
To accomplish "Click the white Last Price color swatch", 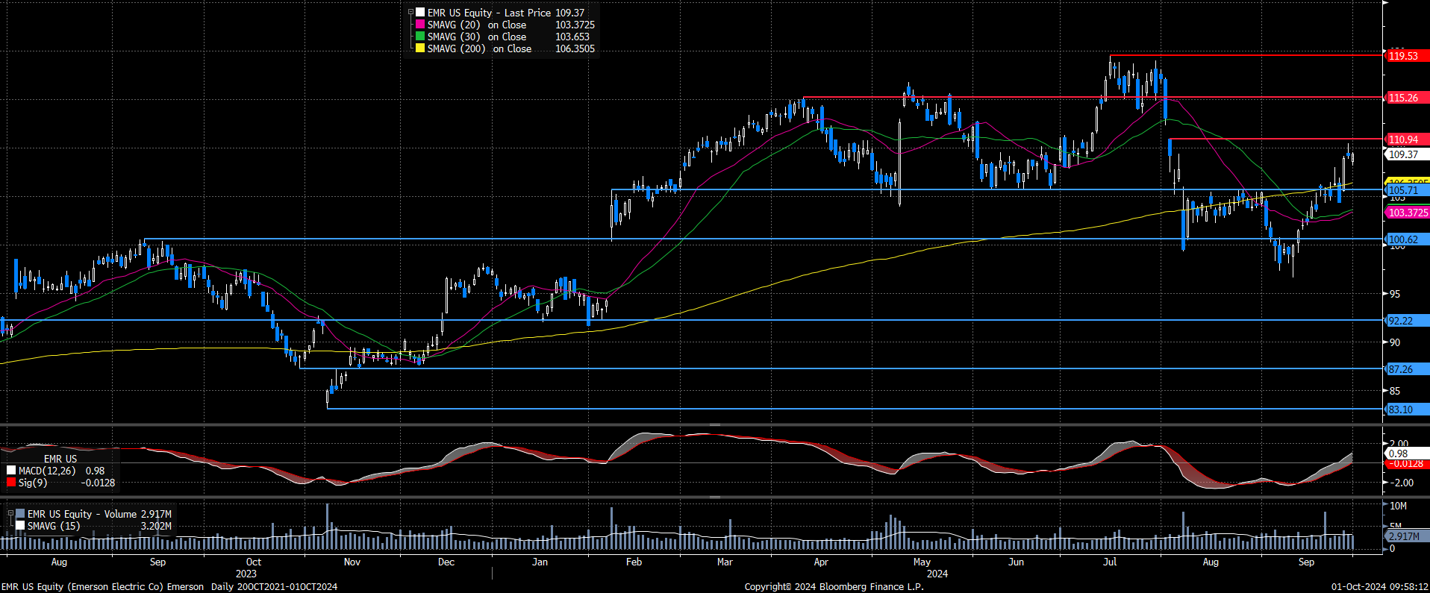I will point(420,13).
